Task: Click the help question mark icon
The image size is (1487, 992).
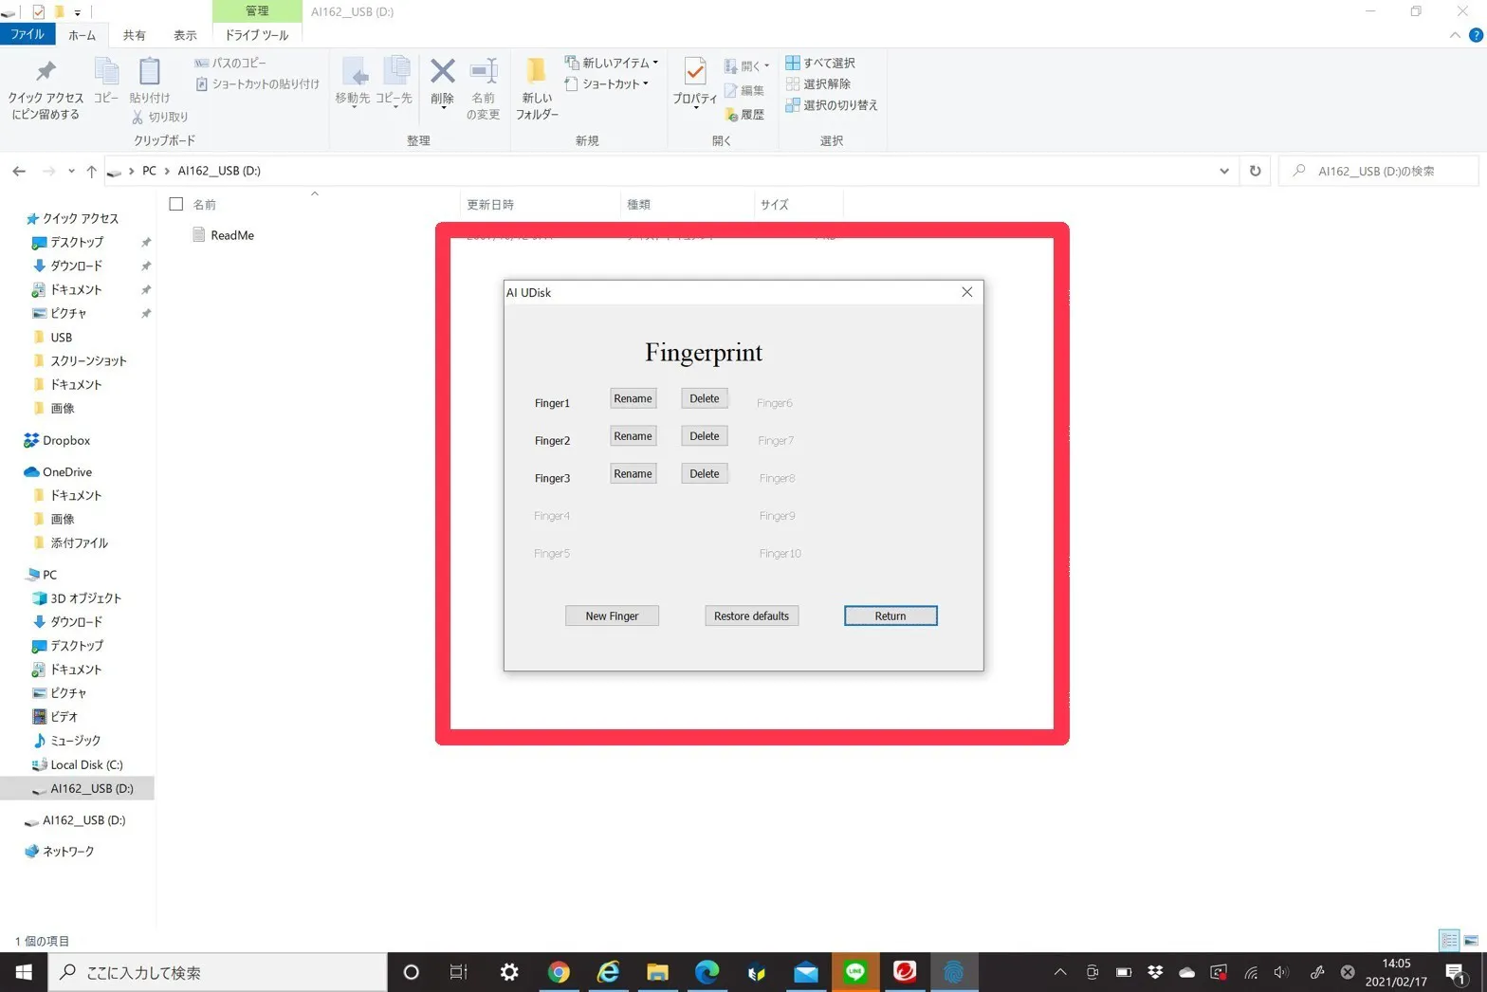Action: 1475,35
